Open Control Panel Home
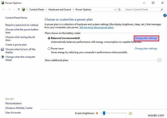 point(16,18)
